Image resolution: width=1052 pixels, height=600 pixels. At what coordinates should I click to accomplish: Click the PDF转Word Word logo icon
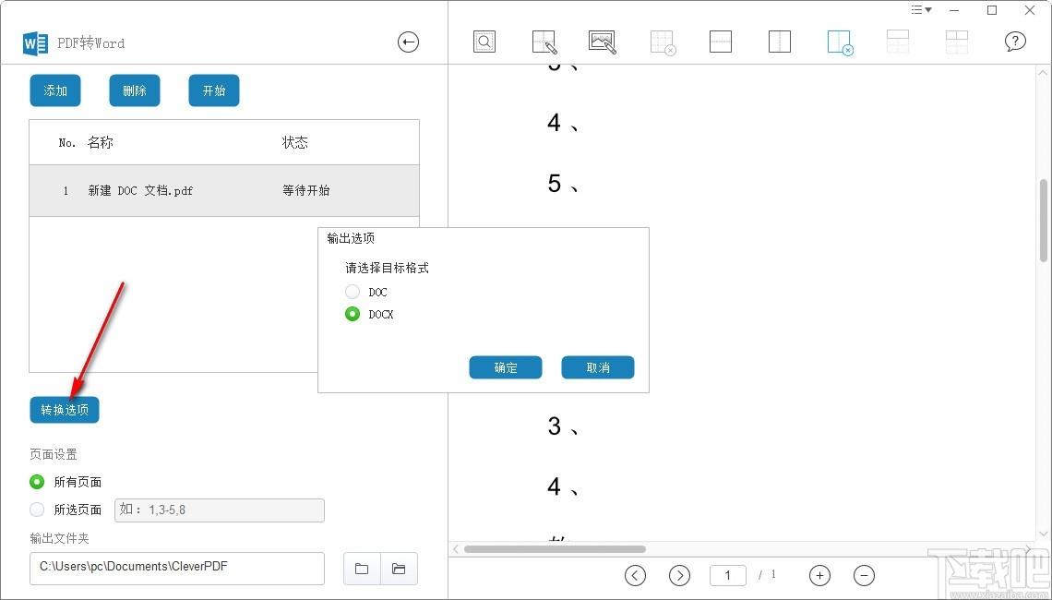click(x=35, y=43)
